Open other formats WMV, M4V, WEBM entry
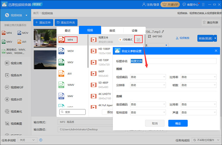222x145 pixels. 14,51
